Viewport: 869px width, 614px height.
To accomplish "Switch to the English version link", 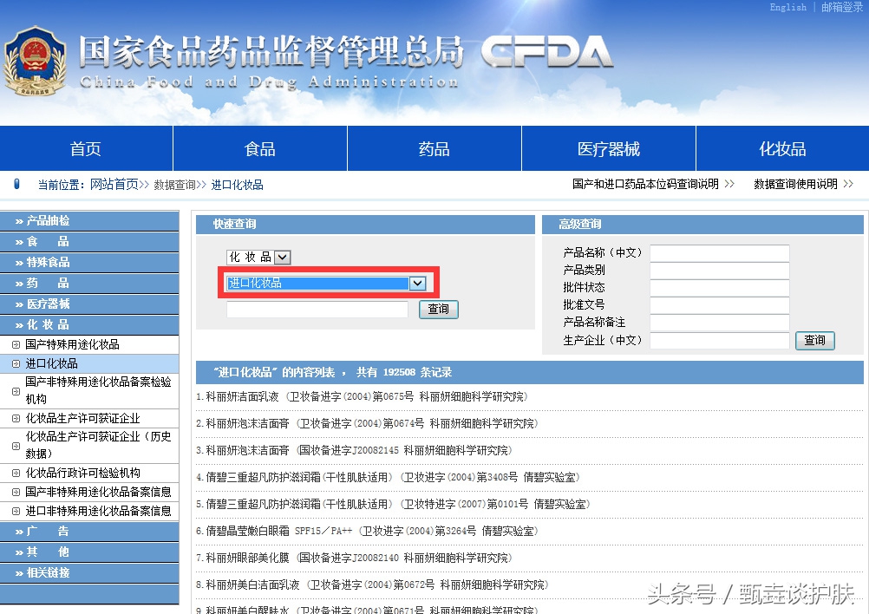I will click(788, 7).
